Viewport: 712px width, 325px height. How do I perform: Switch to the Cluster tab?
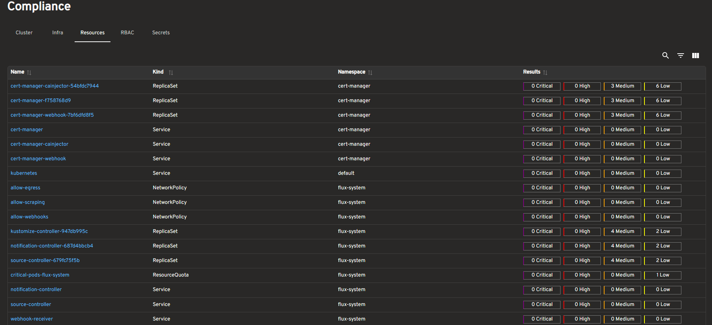pos(24,33)
